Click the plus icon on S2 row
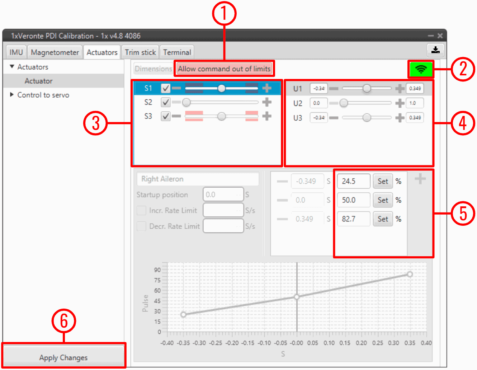The height and width of the screenshot is (370, 477). tap(266, 102)
